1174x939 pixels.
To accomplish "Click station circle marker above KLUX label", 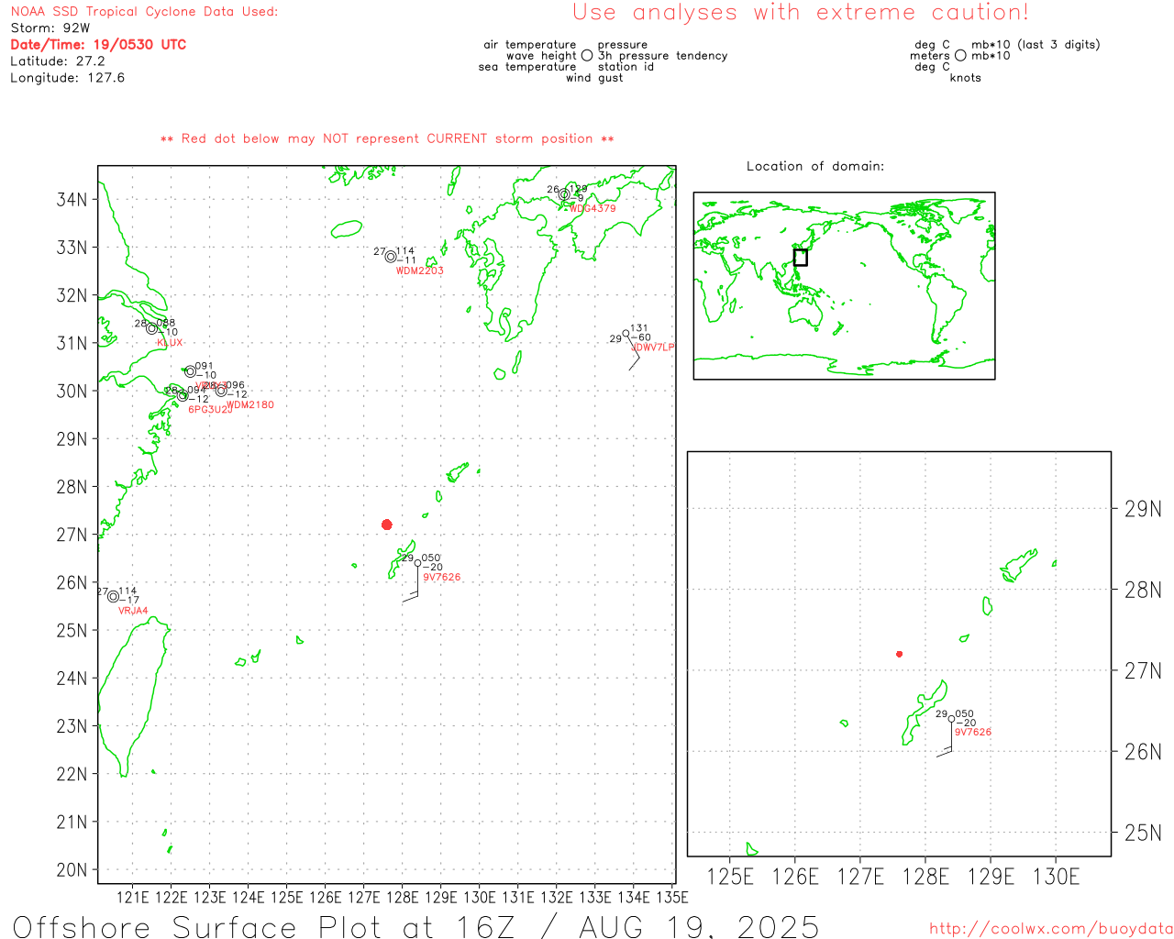I will tap(152, 328).
